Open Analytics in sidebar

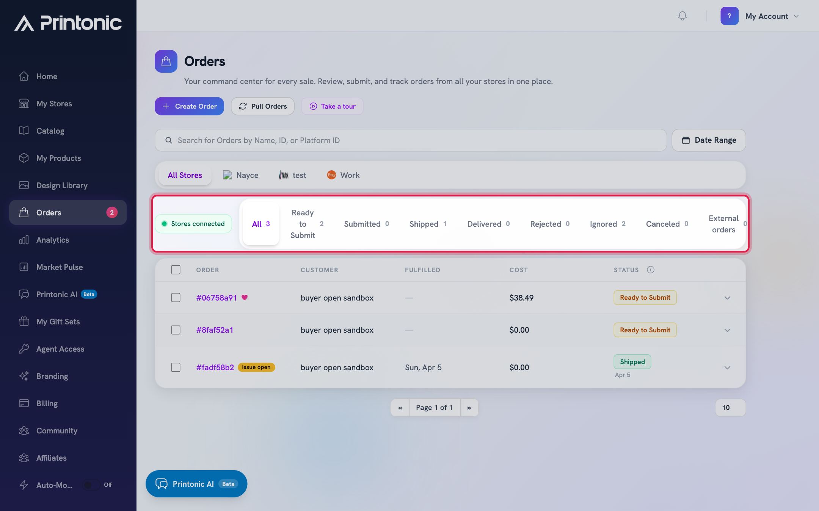[68, 240]
